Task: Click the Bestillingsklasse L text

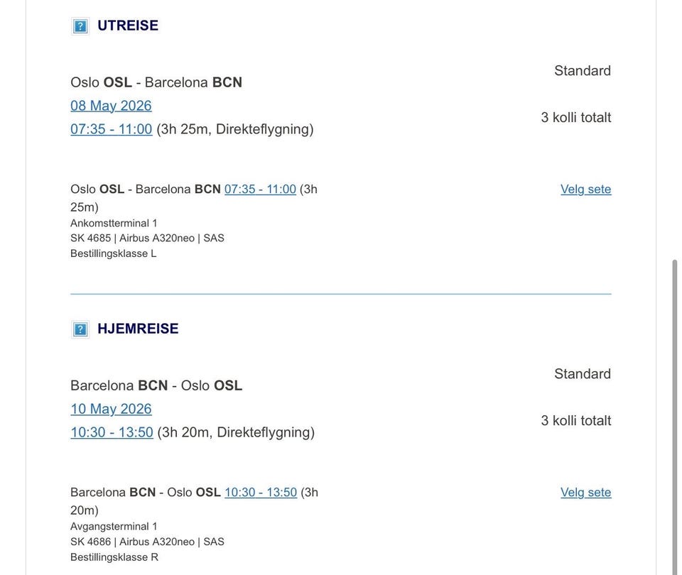Action: [113, 253]
